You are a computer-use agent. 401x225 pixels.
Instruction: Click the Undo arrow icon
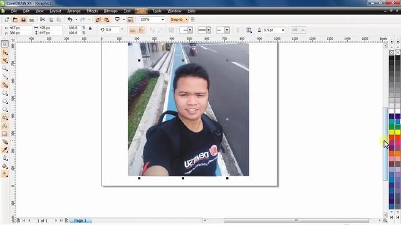click(x=70, y=19)
